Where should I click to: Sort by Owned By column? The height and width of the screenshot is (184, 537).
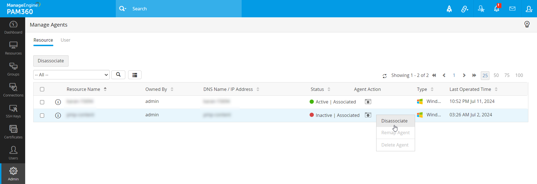(x=172, y=89)
